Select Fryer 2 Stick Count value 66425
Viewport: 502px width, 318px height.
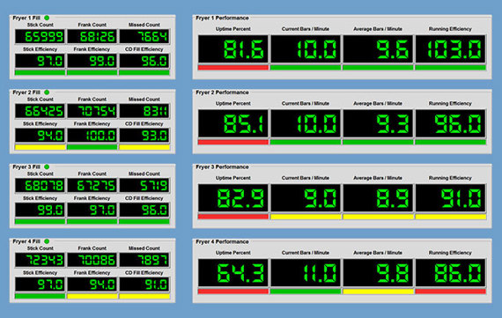point(40,111)
